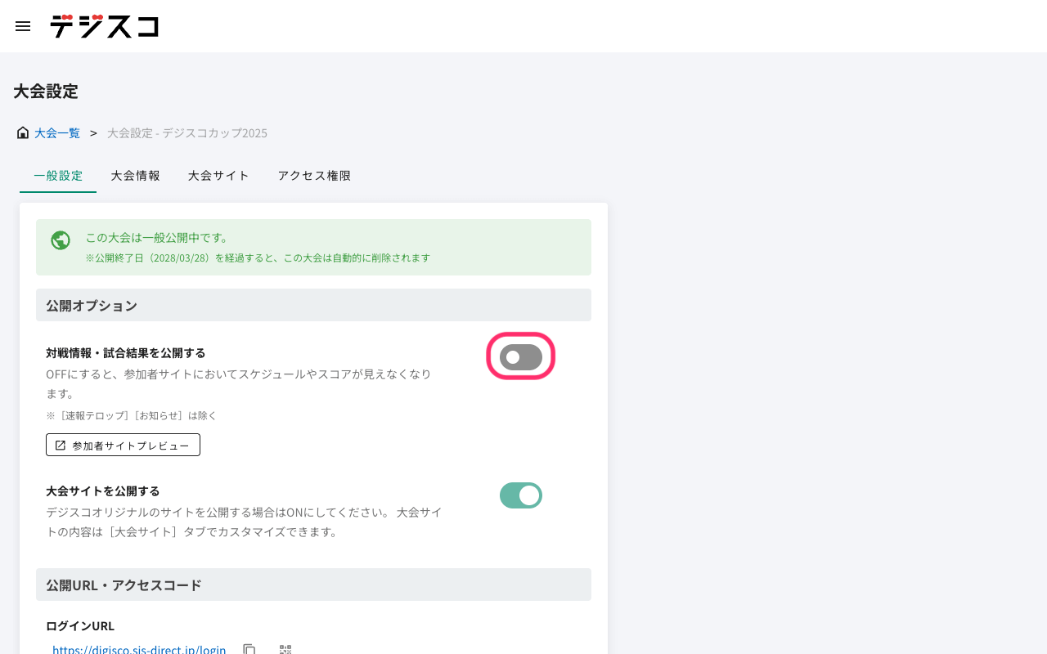The width and height of the screenshot is (1047, 654).
Task: Click the 参加者サイトプレビュー button
Action: (x=123, y=446)
